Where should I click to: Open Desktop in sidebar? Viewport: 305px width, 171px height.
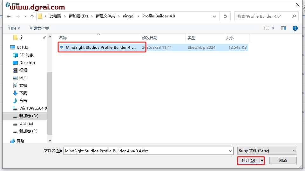27,63
